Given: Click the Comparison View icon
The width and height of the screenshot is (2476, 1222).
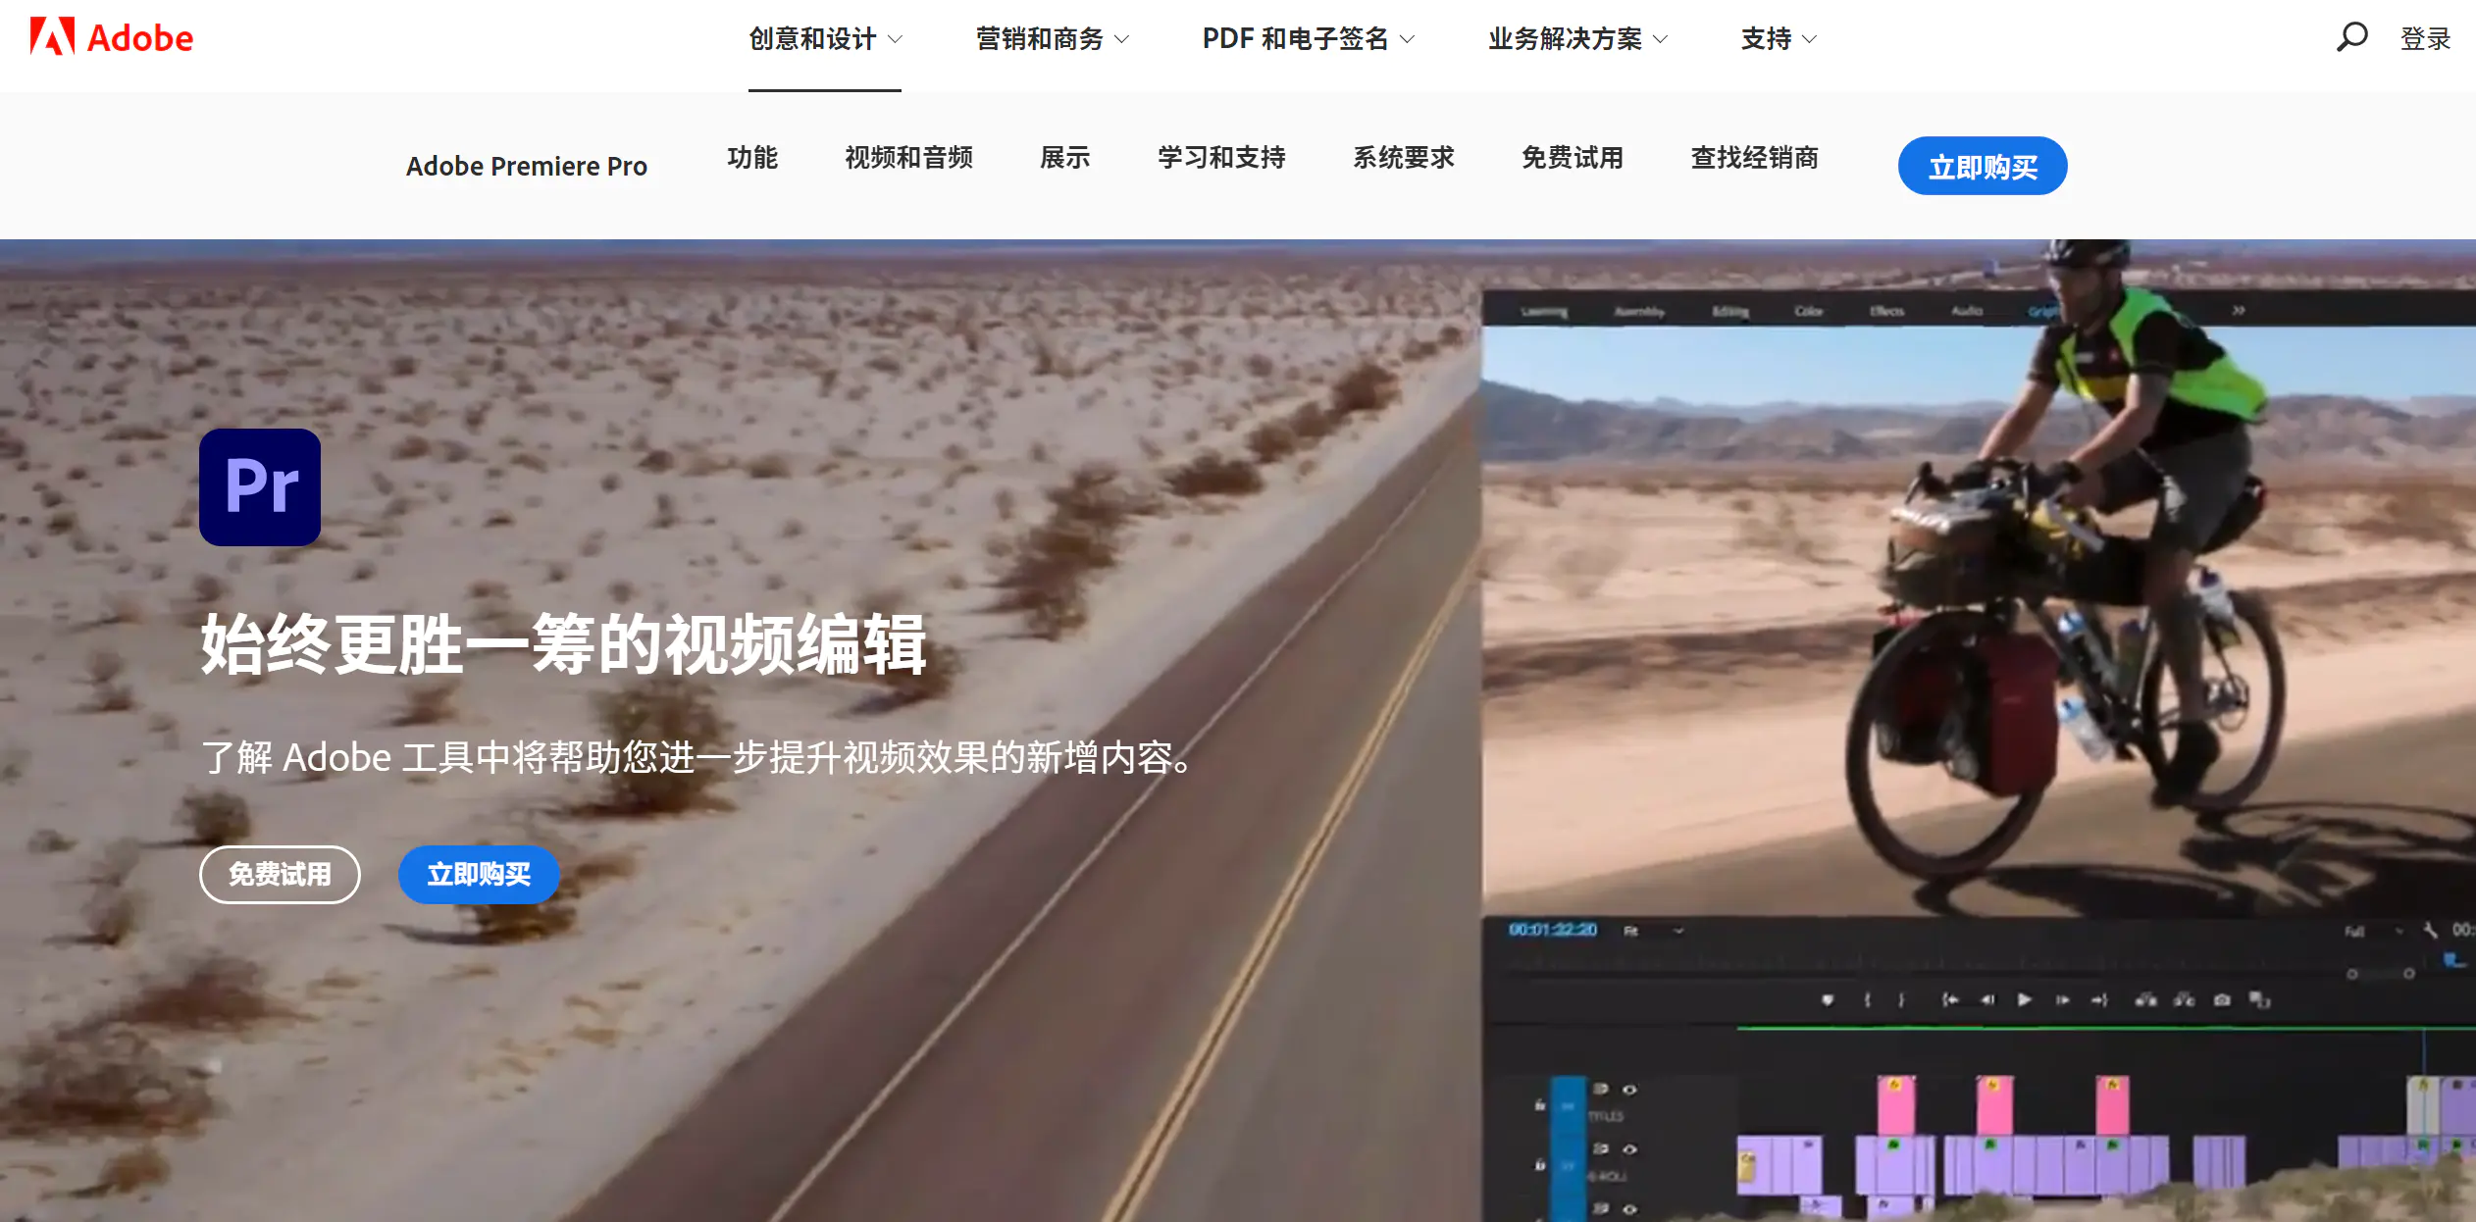Looking at the screenshot, I should (x=2260, y=999).
